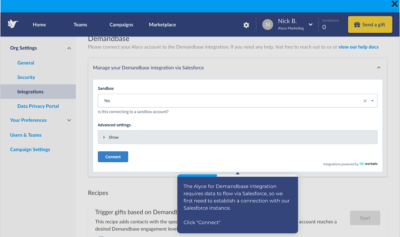The width and height of the screenshot is (400, 237).
Task: Click "Is this connecting to a sandbox account?" text
Action: click(x=133, y=112)
